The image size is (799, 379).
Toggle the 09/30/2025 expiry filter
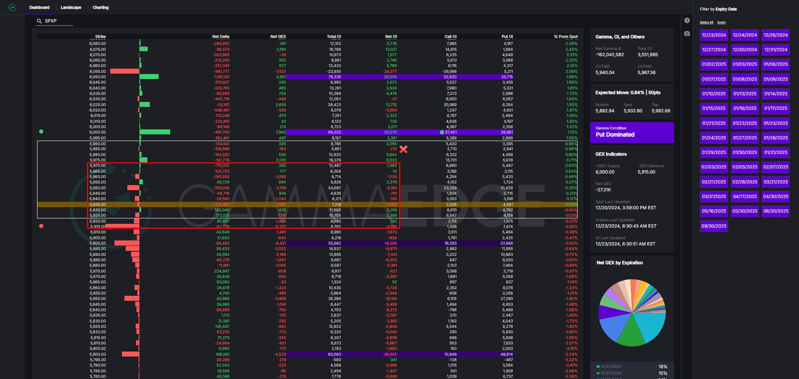(x=714, y=226)
